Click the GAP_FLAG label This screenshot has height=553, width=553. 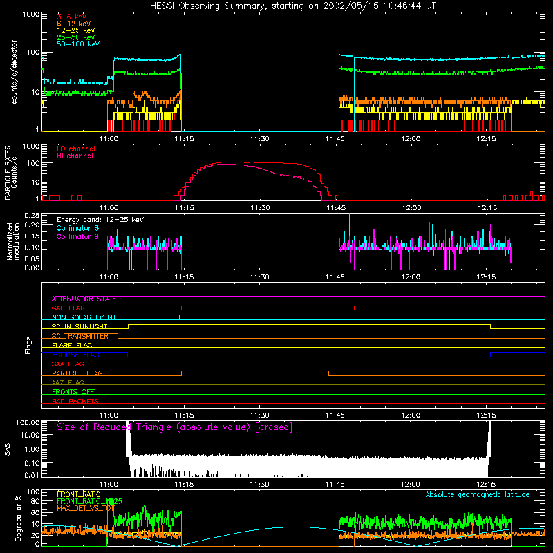click(68, 308)
